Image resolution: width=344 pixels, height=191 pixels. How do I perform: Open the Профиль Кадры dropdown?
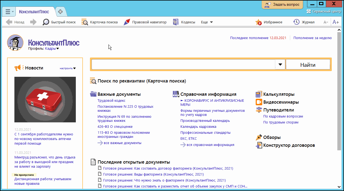pos(52,49)
